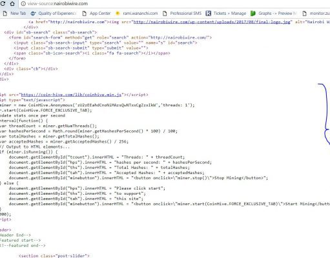
Task: Open the monitor.zu bookmark
Action: (x=316, y=14)
